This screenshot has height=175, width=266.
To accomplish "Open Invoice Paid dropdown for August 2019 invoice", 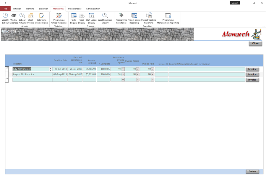I will (153, 74).
